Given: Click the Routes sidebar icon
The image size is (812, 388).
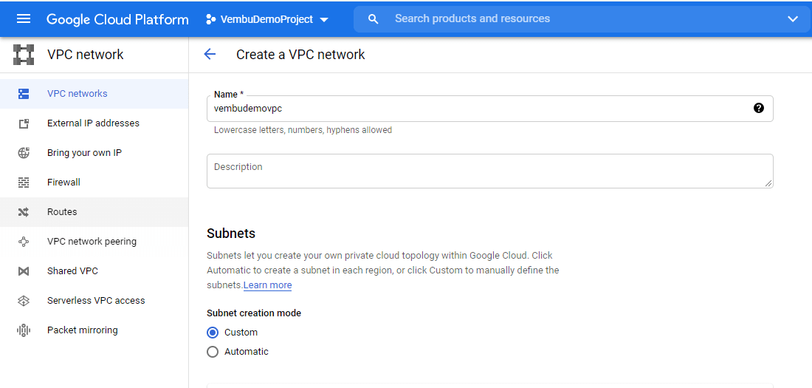Looking at the screenshot, I should point(24,212).
